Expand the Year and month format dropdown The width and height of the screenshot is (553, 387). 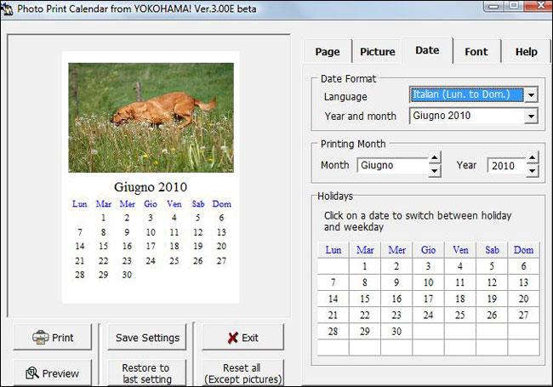pos(531,116)
